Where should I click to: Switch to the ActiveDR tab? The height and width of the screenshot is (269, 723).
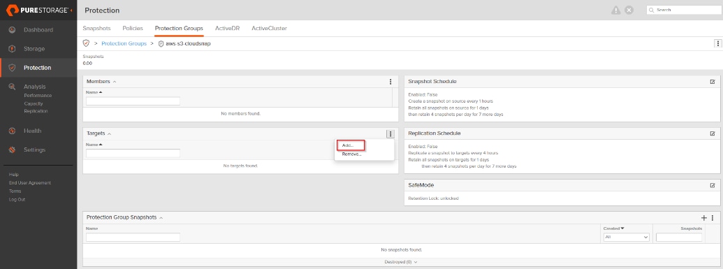pyautogui.click(x=227, y=28)
